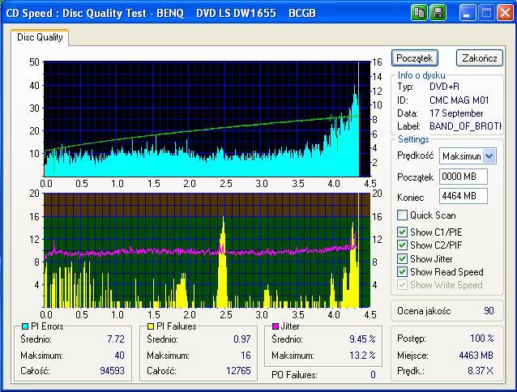Image resolution: width=517 pixels, height=392 pixels.
Task: Edit the Początek 0000 MB field
Action: pyautogui.click(x=464, y=177)
